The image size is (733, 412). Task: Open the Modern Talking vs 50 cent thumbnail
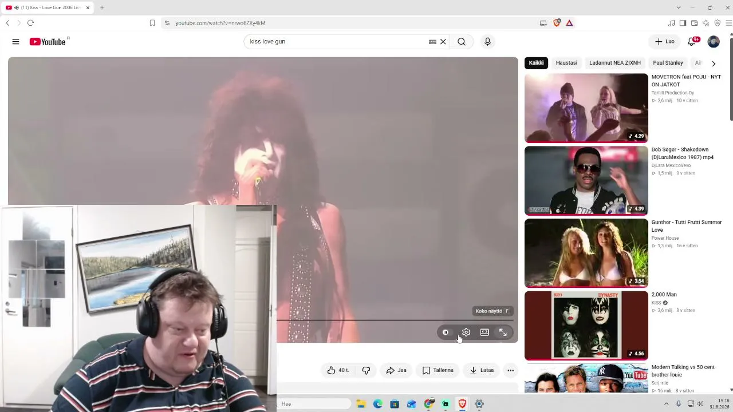pyautogui.click(x=586, y=378)
